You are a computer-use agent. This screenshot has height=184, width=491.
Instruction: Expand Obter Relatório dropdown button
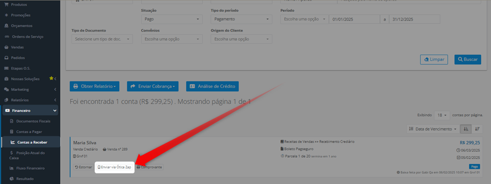point(94,86)
